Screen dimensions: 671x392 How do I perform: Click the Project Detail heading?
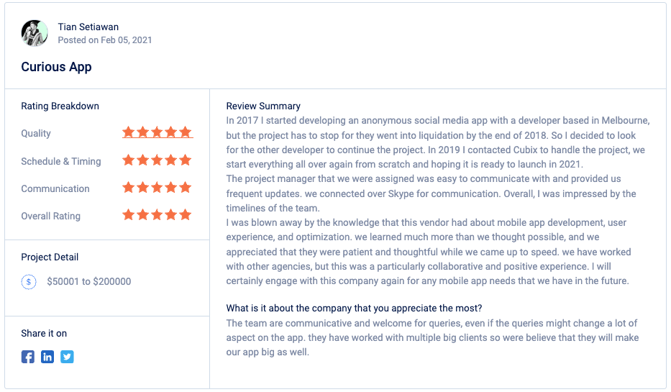50,257
